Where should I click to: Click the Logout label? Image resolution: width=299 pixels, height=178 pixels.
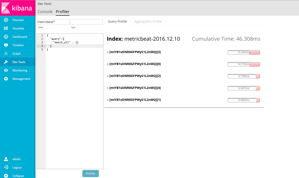(17, 168)
